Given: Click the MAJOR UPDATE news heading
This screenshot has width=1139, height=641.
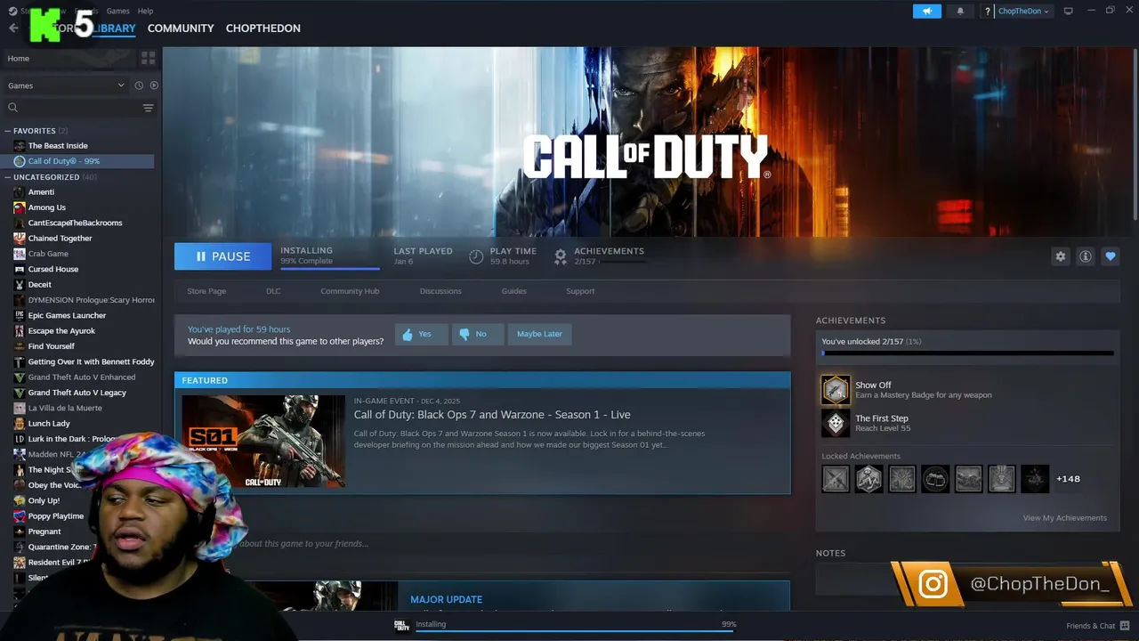Looking at the screenshot, I should coord(446,600).
